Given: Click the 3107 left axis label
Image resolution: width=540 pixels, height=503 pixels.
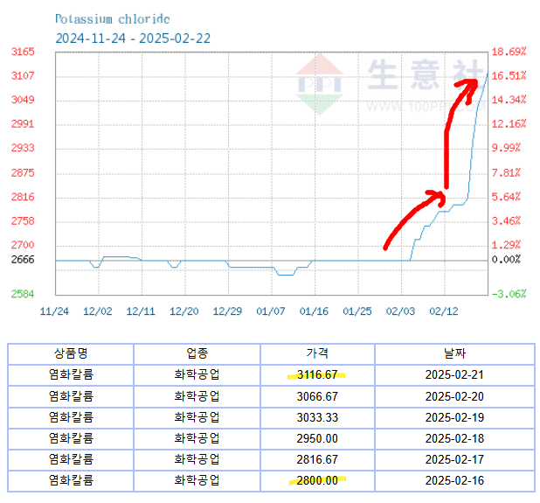Looking at the screenshot, I should 23,75.
